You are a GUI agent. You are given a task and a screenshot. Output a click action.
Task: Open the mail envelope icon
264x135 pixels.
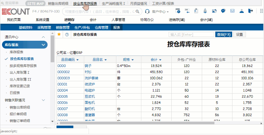tap(232, 11)
